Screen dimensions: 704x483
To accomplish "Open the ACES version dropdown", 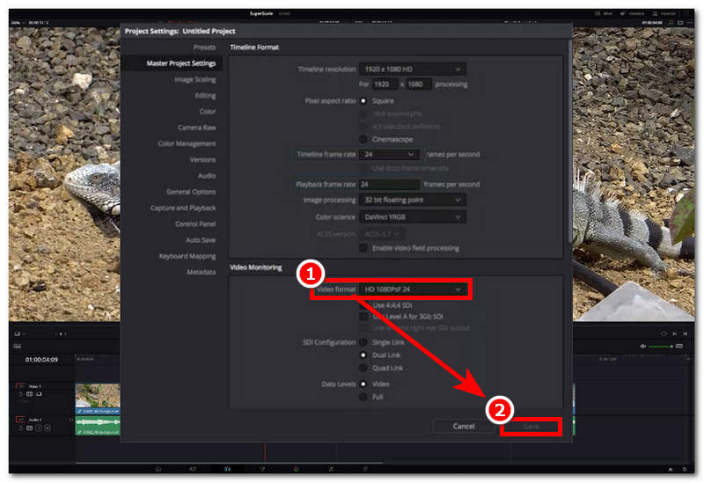I will click(382, 234).
